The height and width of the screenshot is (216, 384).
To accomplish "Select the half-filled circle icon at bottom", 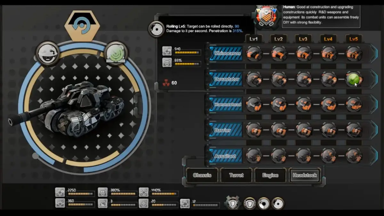I will (264, 203).
